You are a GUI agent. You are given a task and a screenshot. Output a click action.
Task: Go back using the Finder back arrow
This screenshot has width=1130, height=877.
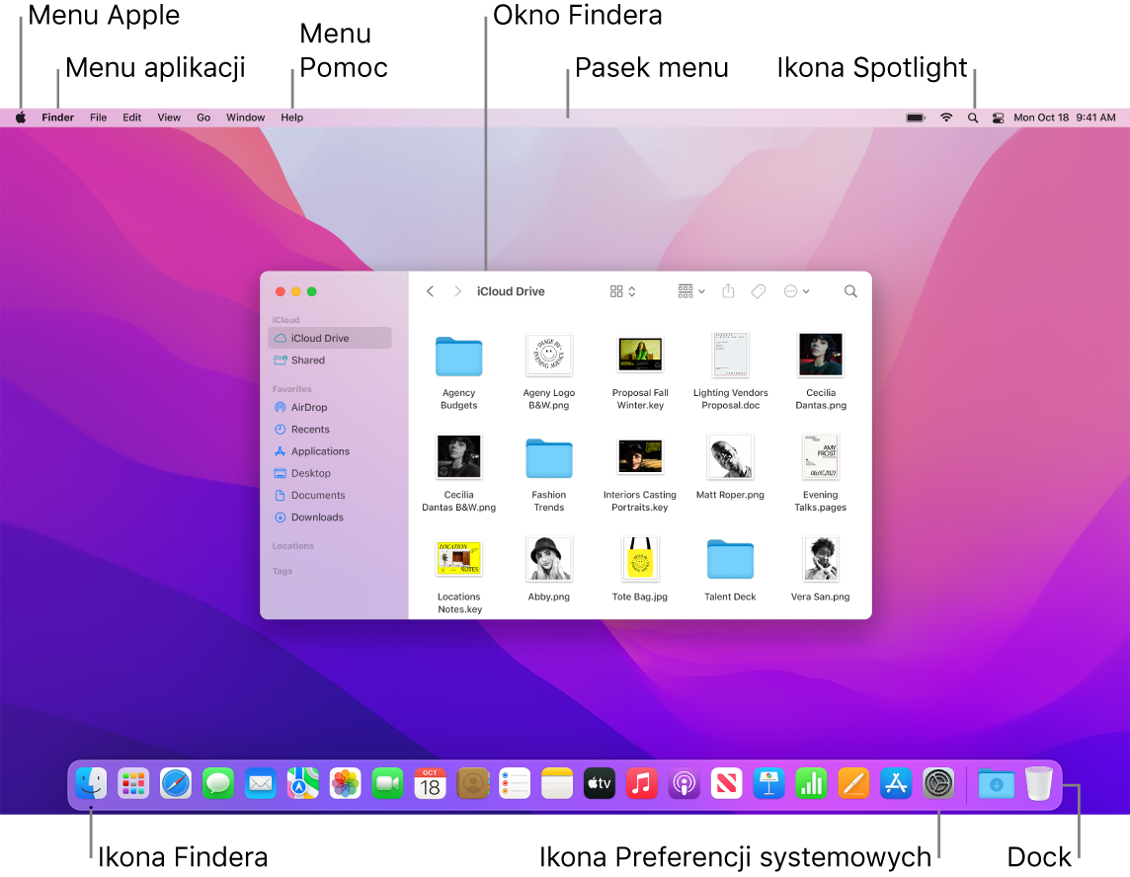click(x=430, y=291)
